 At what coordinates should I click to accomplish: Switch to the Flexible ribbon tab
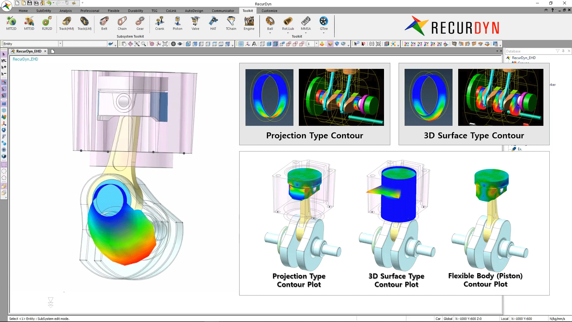point(114,11)
